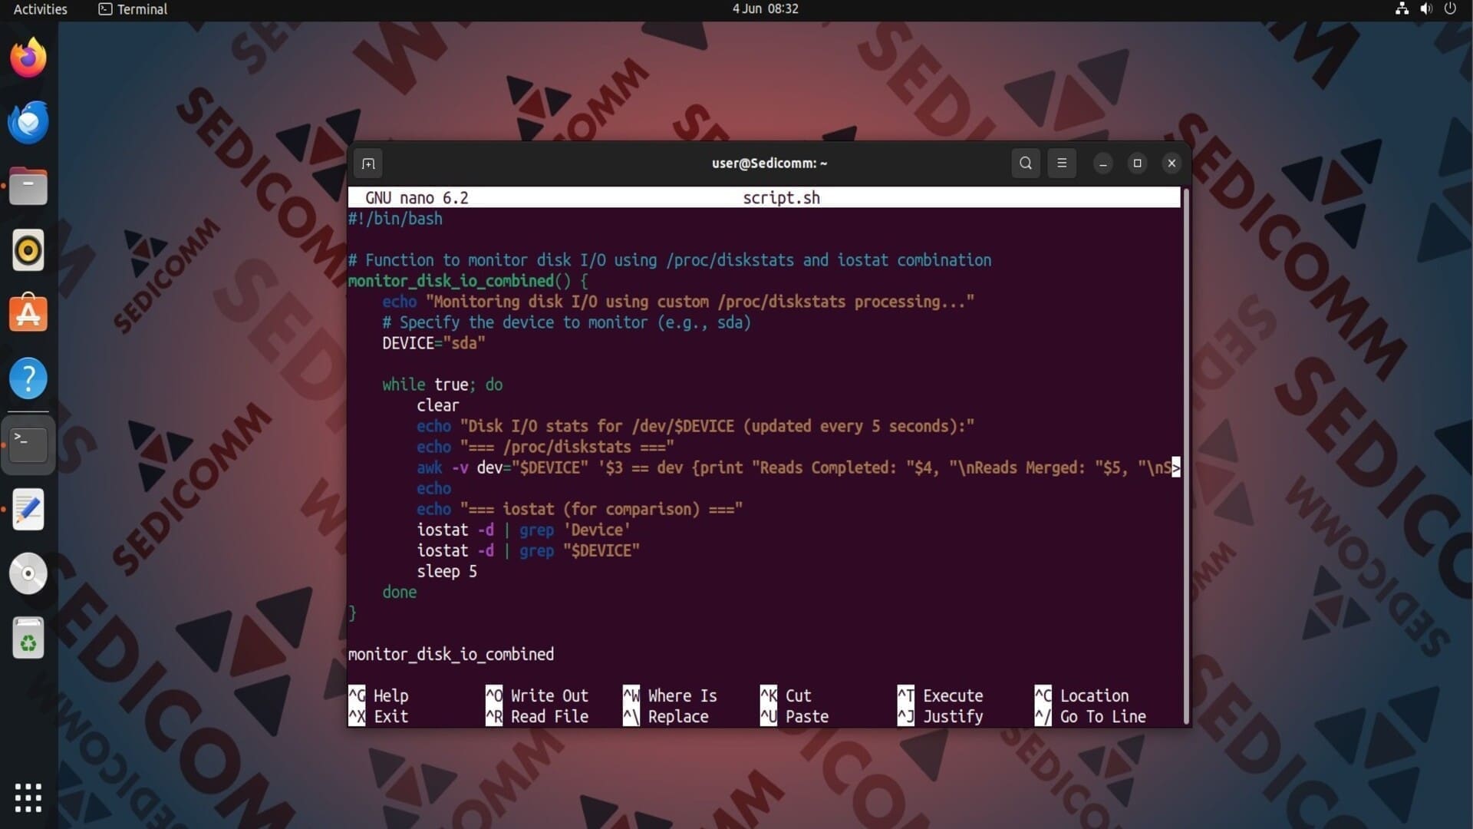The image size is (1473, 829).
Task: Click the new tab icon in terminal header
Action: [x=368, y=163]
